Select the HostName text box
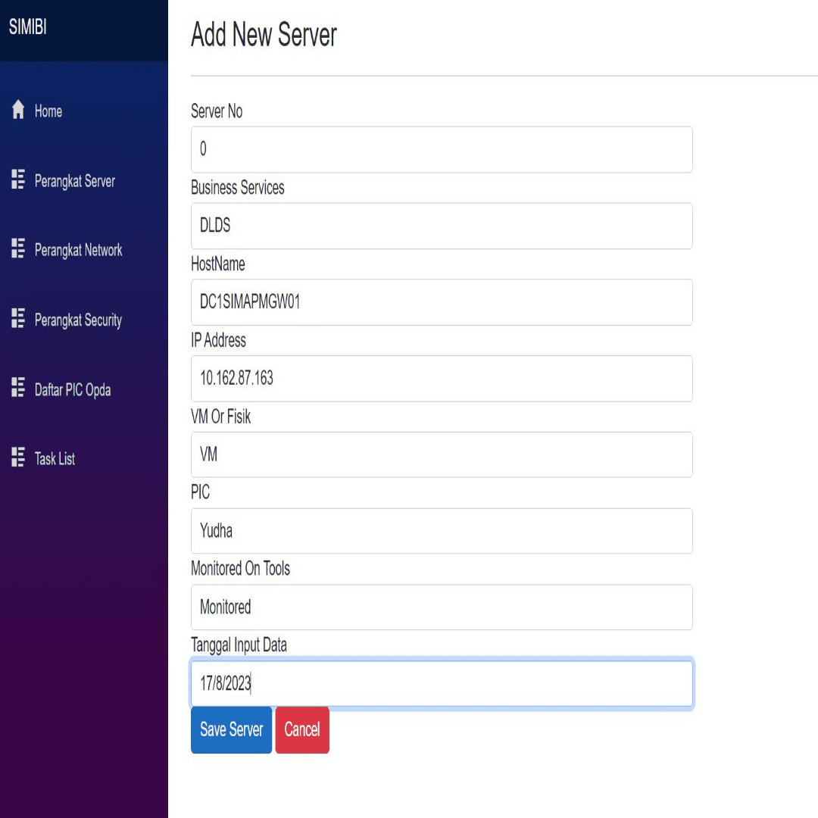 442,302
